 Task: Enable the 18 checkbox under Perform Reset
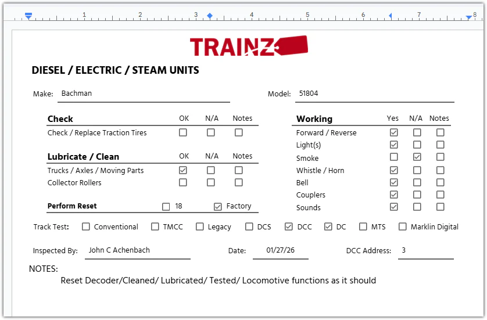pyautogui.click(x=166, y=206)
